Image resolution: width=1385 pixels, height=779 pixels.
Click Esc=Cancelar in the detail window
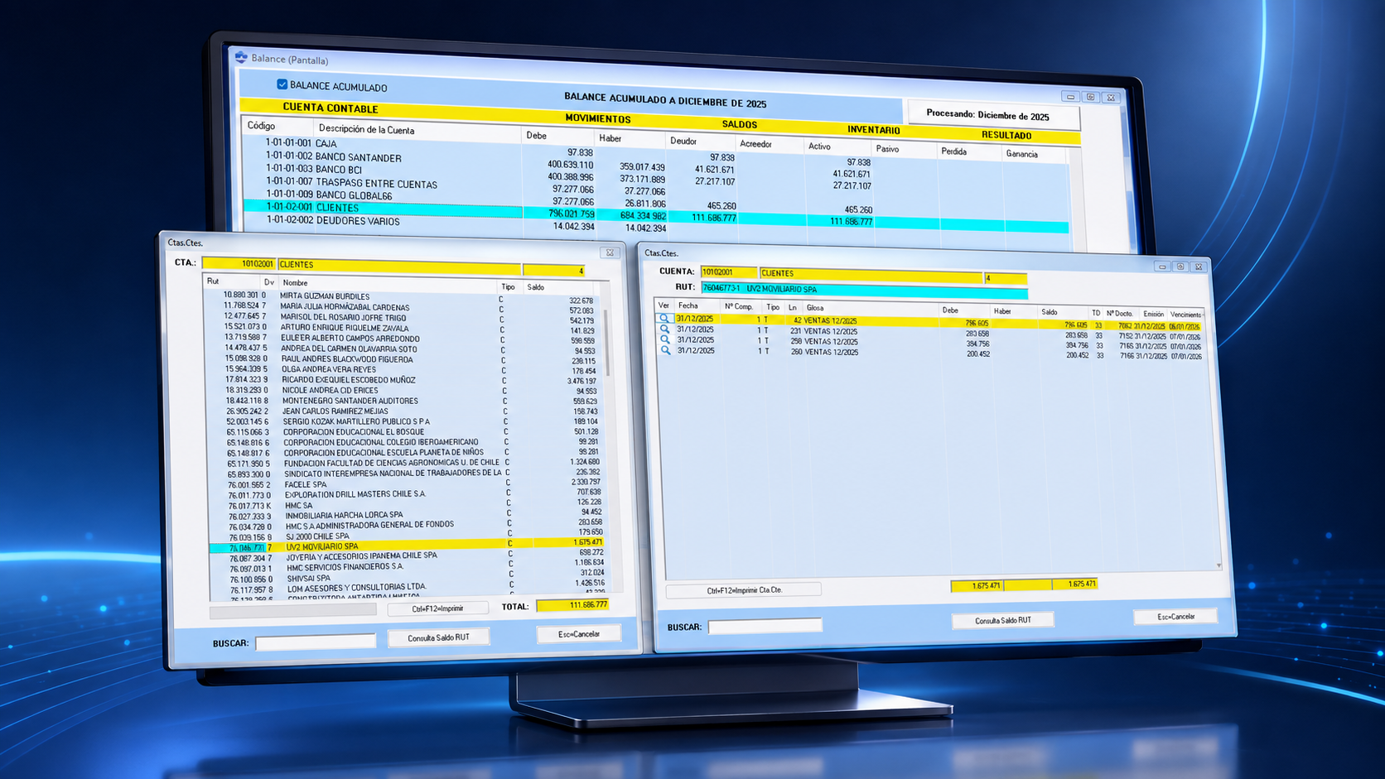[1176, 616]
